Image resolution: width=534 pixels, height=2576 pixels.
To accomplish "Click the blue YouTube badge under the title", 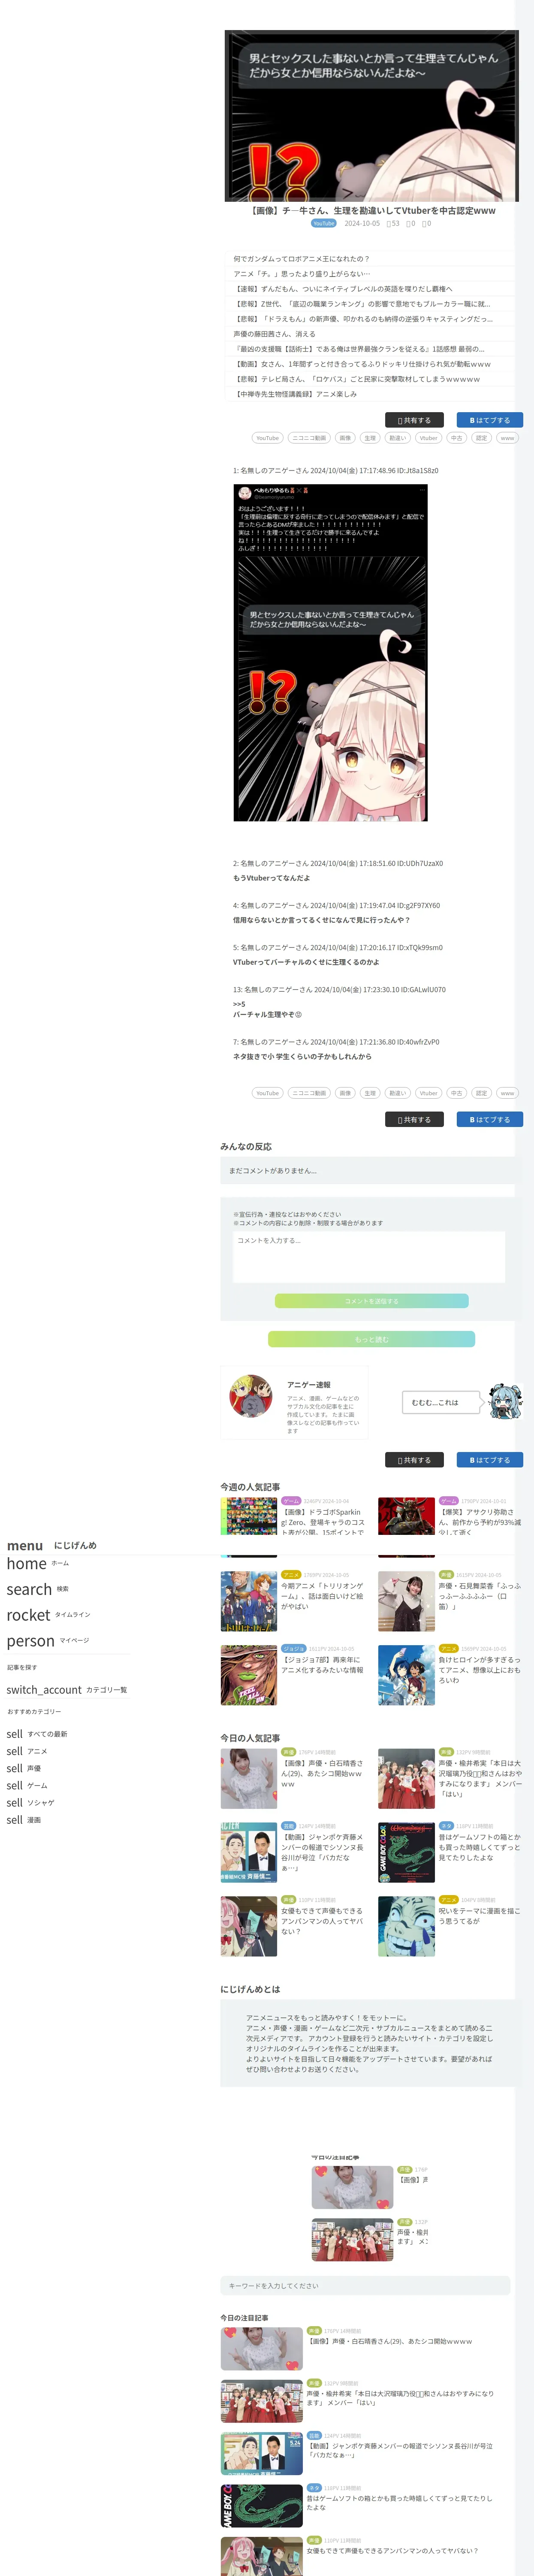I will tap(323, 223).
